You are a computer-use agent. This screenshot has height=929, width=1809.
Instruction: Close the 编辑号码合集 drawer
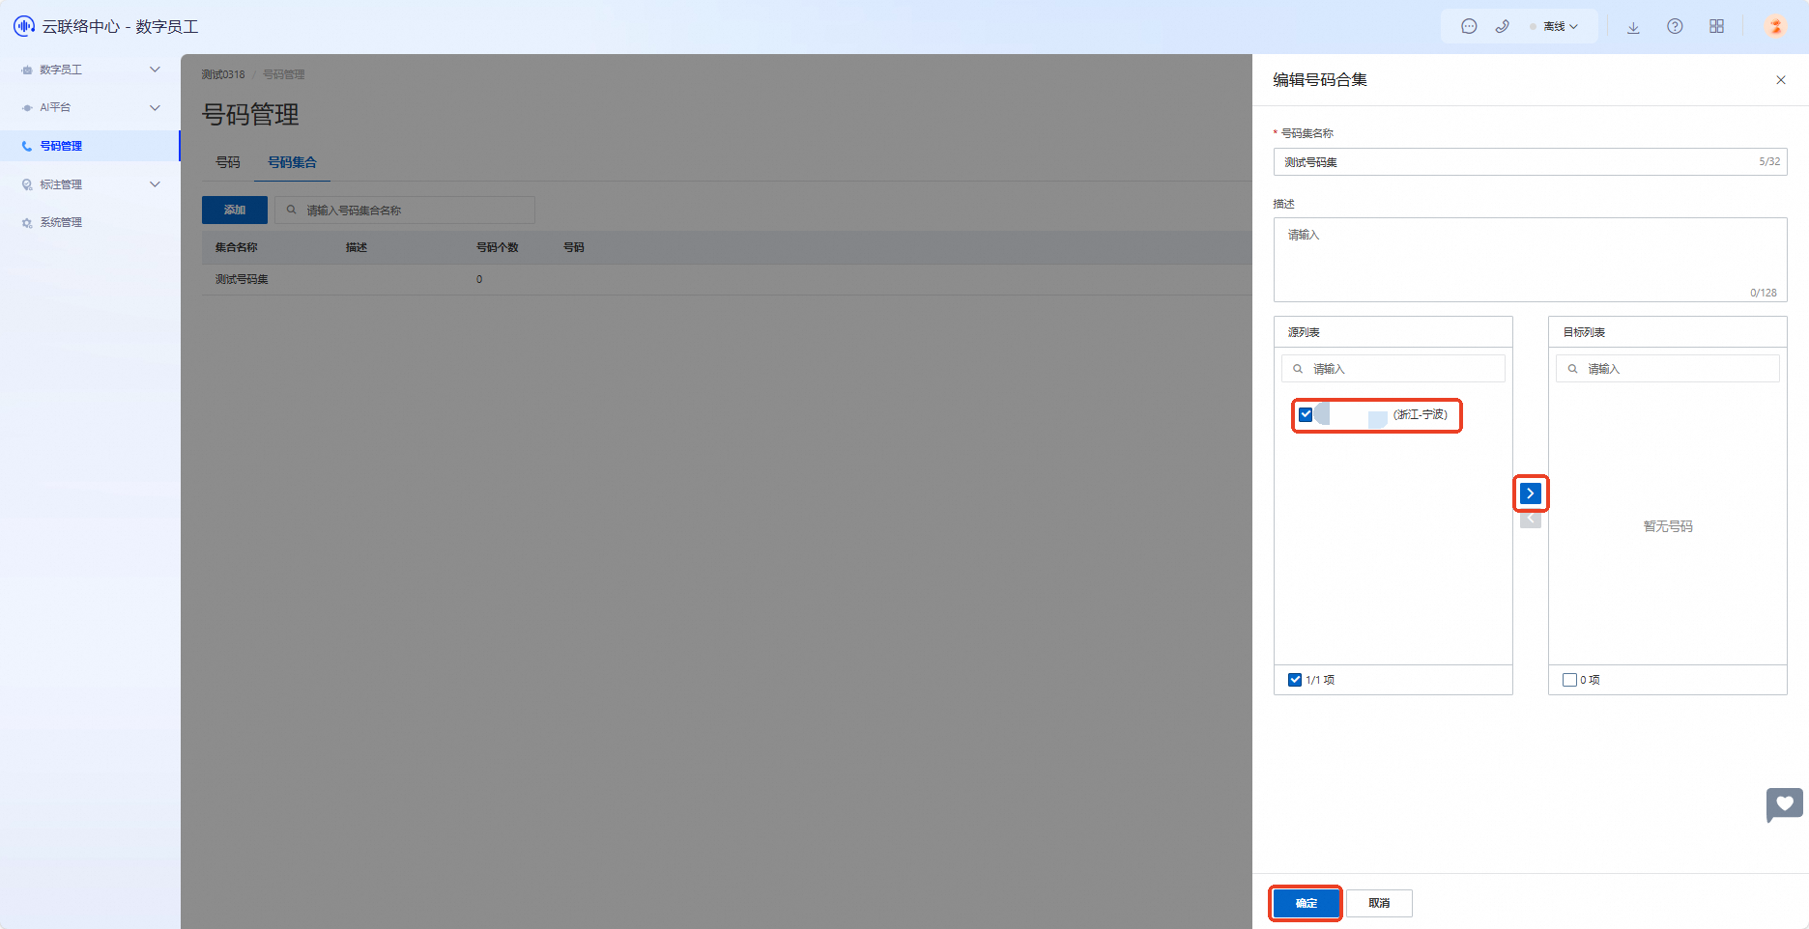(x=1781, y=80)
